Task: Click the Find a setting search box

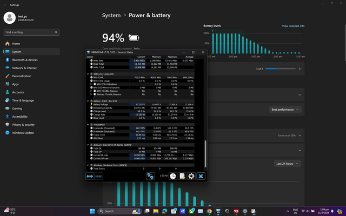Action: 31,32
